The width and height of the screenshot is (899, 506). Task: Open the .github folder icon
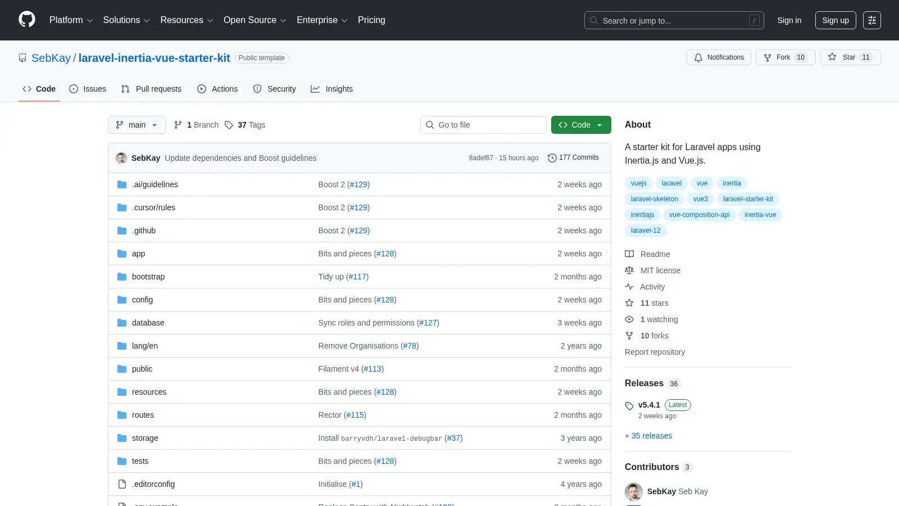(x=122, y=231)
